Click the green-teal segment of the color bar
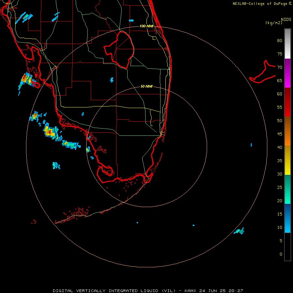Viewport: 293px width, 293px height. tap(287, 189)
